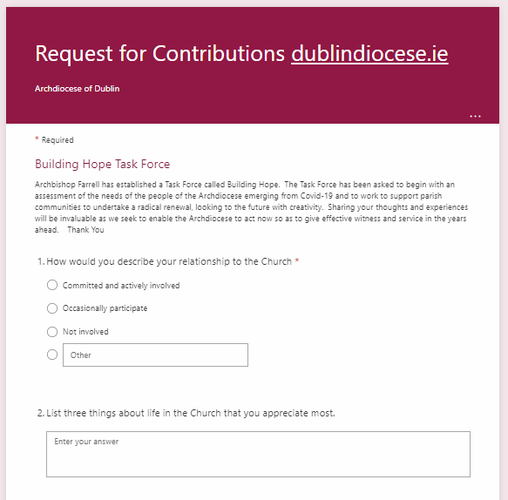Focus the 'Enter your answer' text area
The width and height of the screenshot is (508, 500).
(x=258, y=454)
